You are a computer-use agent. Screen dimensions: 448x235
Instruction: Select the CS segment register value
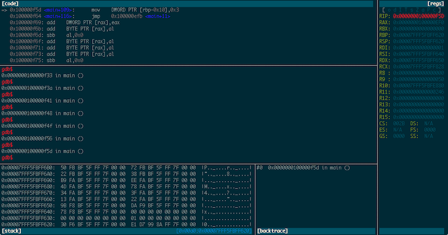tap(399, 124)
